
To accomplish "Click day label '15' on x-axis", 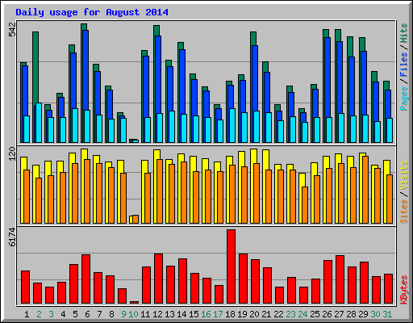I will coord(194,314).
